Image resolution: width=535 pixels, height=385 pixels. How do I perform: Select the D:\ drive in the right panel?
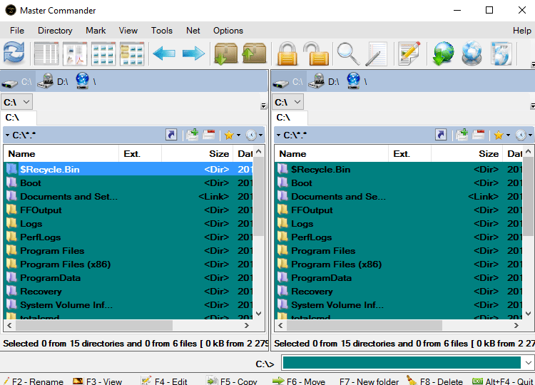click(327, 81)
